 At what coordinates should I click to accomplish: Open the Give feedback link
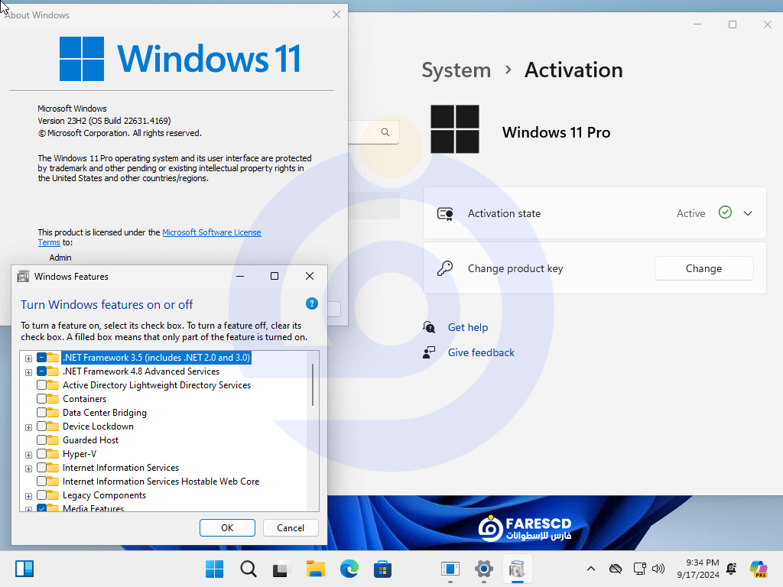point(481,352)
